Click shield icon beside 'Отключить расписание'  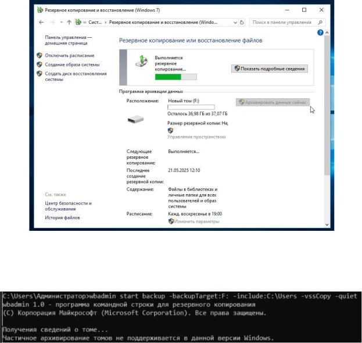coord(40,55)
